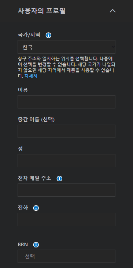Click the 전화 label text
Screen dimensions: 133x268
pyautogui.click(x=23, y=208)
